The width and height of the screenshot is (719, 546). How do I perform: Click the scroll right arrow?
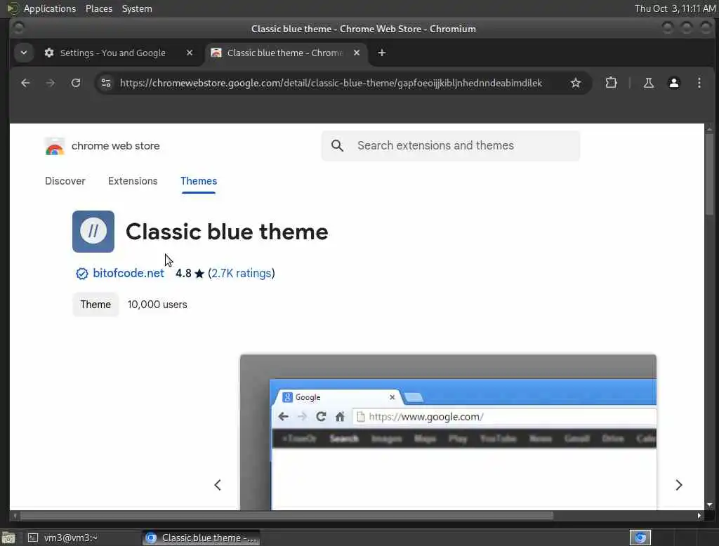(x=699, y=516)
